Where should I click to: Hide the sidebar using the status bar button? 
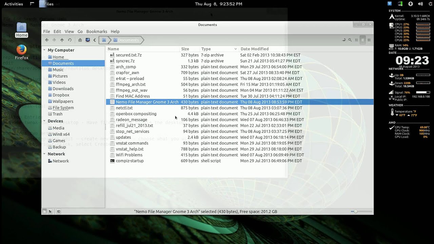(59, 211)
